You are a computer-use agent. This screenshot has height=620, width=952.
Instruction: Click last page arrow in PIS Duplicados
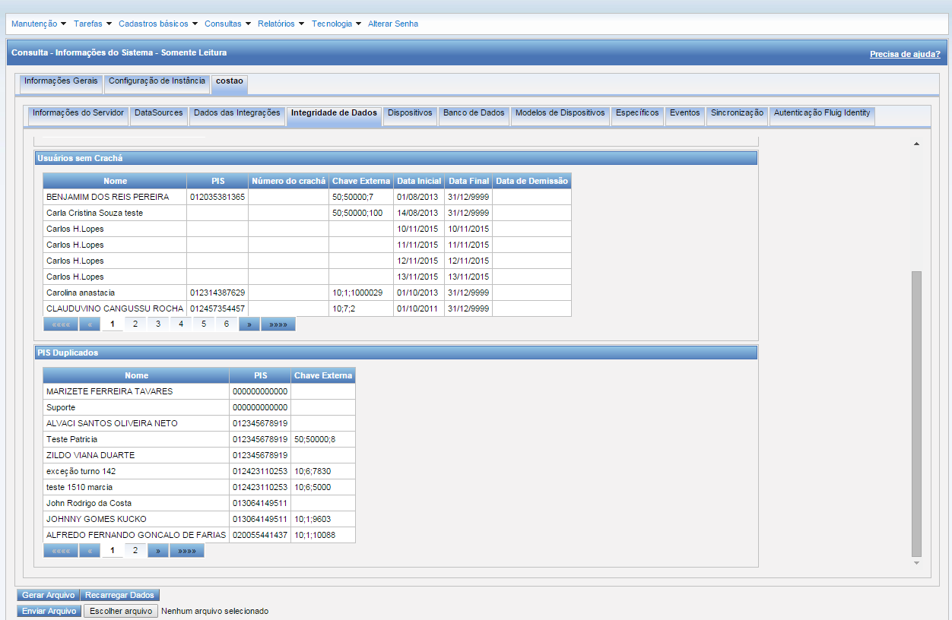tap(186, 550)
